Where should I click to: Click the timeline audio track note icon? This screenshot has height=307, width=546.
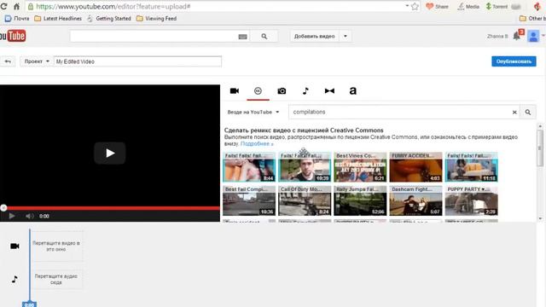[x=15, y=279]
